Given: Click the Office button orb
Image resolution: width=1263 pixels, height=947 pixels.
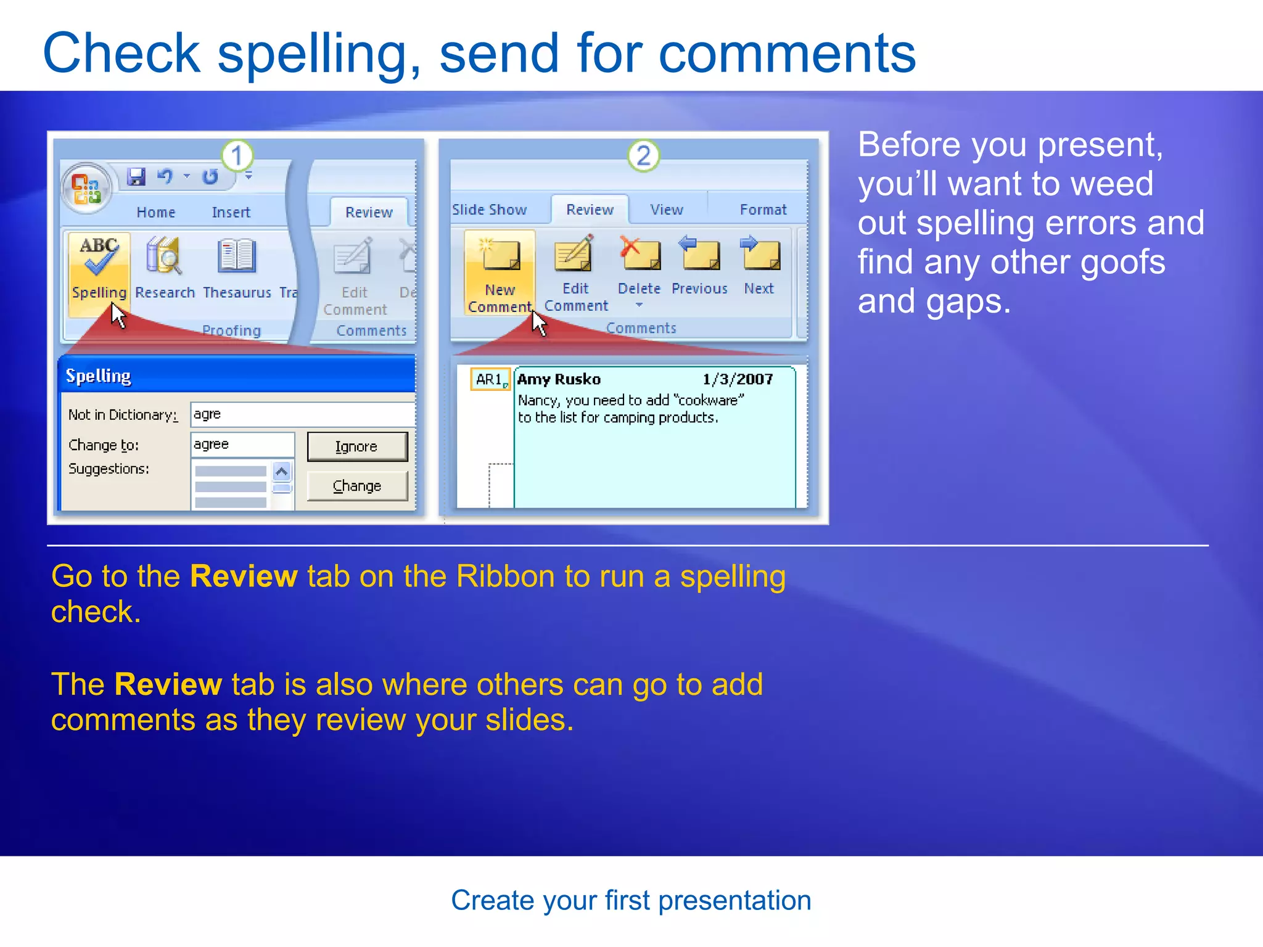Looking at the screenshot, I should click(x=86, y=188).
